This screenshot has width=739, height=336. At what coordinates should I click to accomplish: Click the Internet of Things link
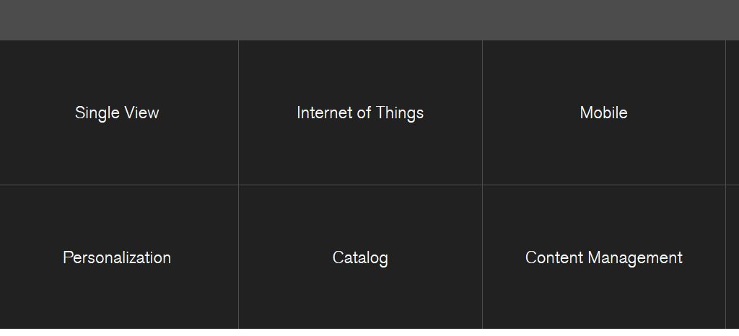(x=360, y=112)
